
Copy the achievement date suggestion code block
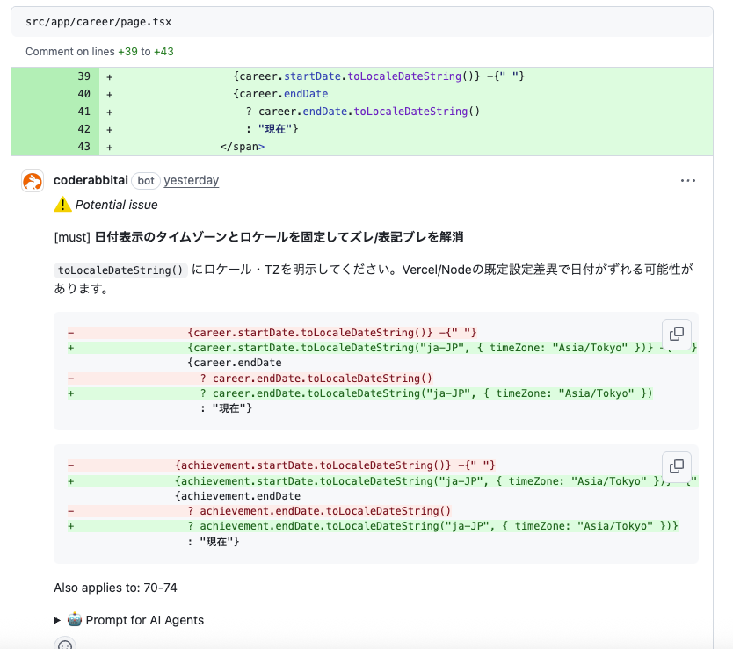click(677, 466)
